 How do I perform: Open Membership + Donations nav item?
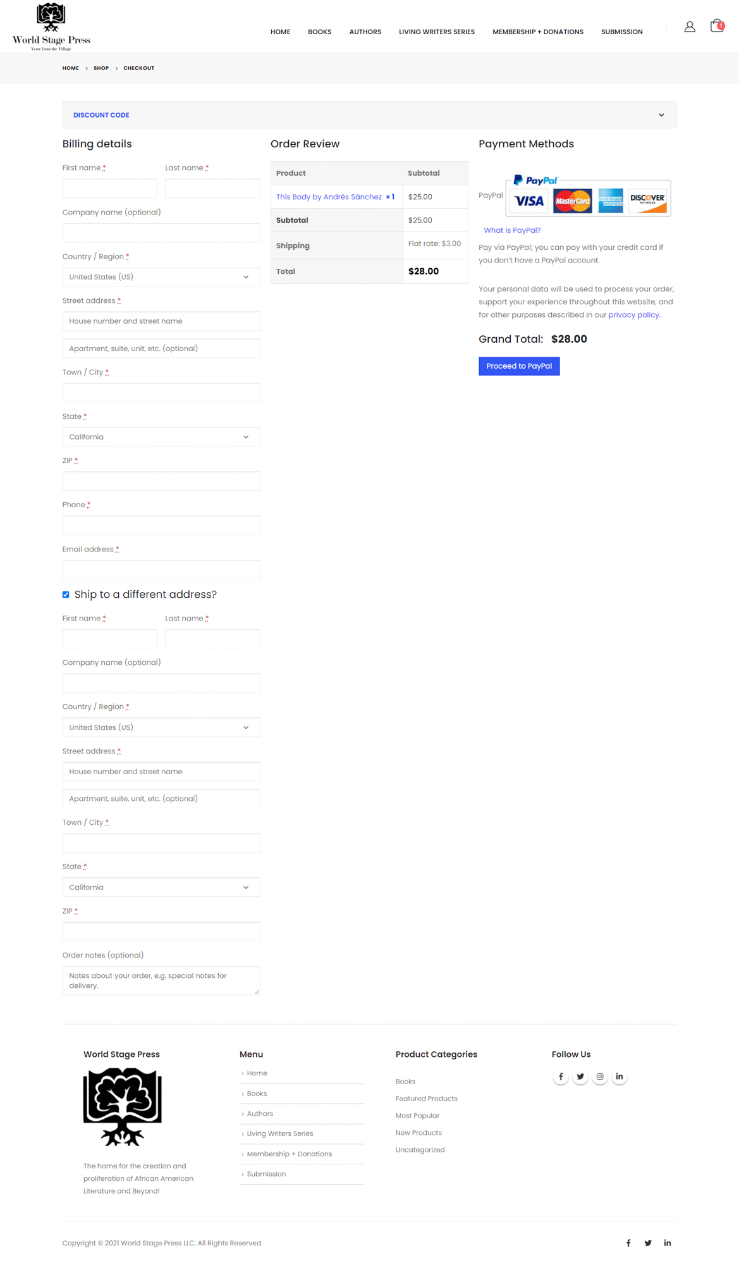(x=537, y=32)
